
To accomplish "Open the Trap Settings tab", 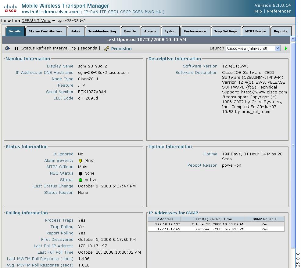I will pyautogui.click(x=226, y=31).
